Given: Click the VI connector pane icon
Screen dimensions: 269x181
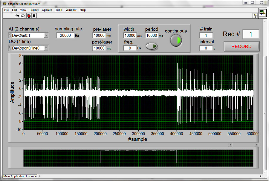Looking at the screenshot, I should [262, 13].
